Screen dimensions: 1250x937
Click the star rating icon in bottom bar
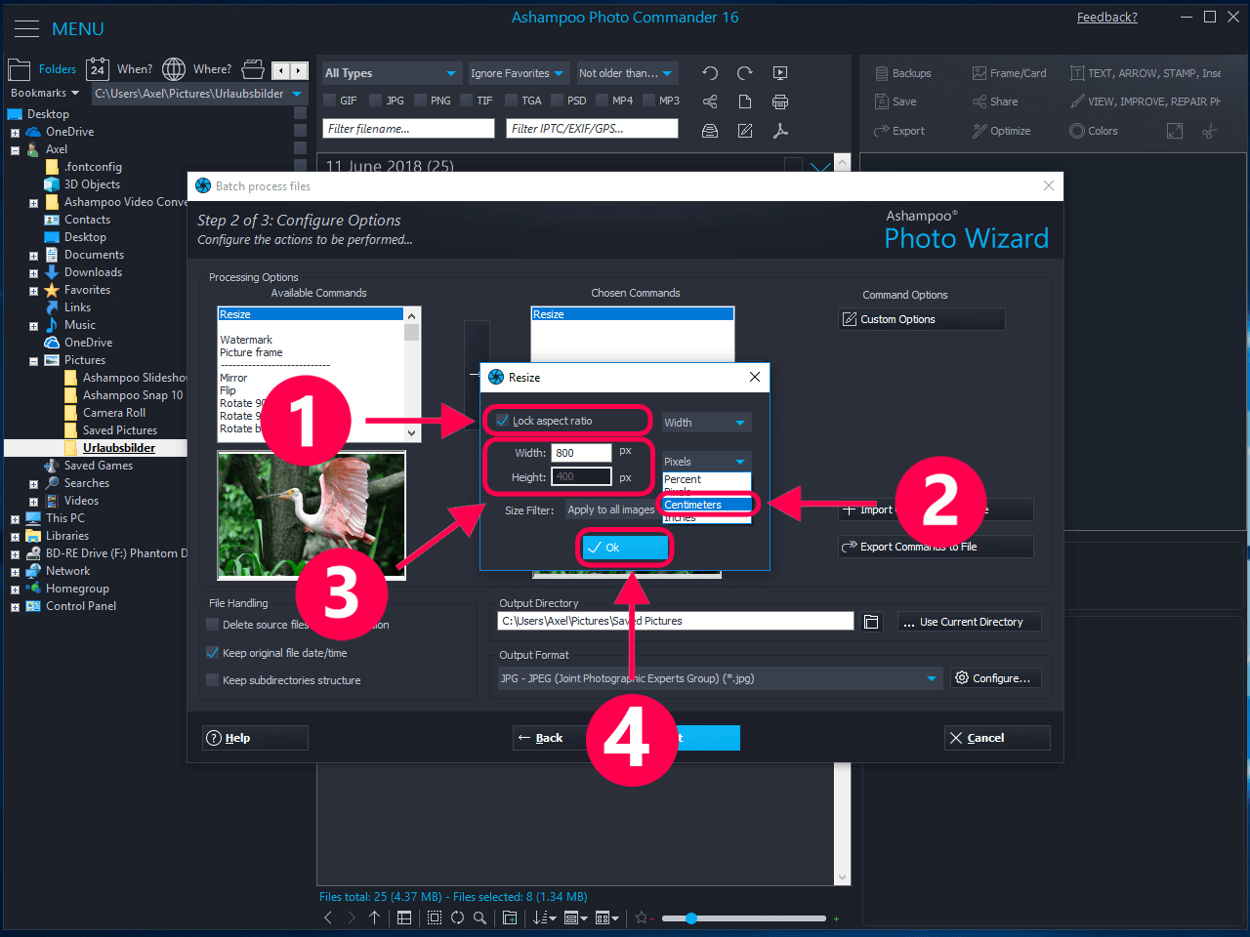click(642, 917)
